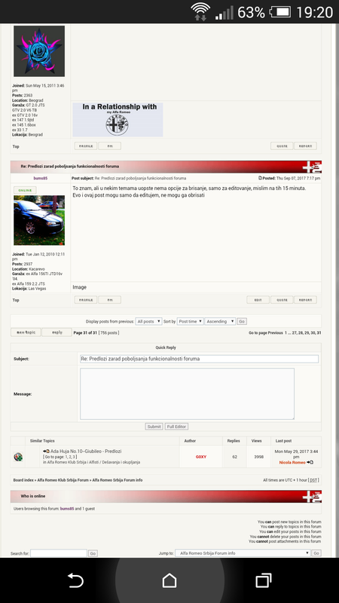Go to page 27
The height and width of the screenshot is (603, 339).
tap(294, 332)
